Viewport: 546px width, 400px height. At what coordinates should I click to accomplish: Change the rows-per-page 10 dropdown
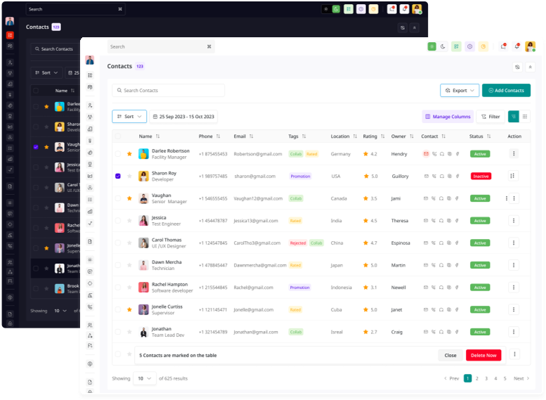point(145,378)
